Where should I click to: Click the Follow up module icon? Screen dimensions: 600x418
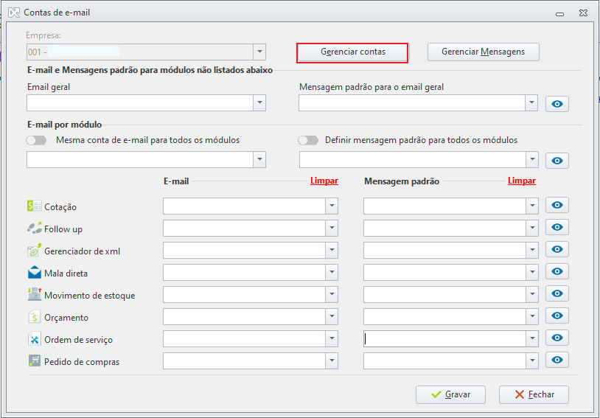point(34,229)
